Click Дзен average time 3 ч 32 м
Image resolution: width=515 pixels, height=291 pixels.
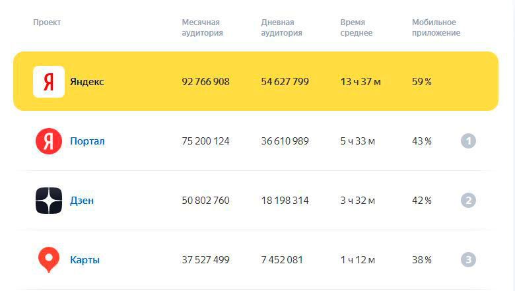357,201
